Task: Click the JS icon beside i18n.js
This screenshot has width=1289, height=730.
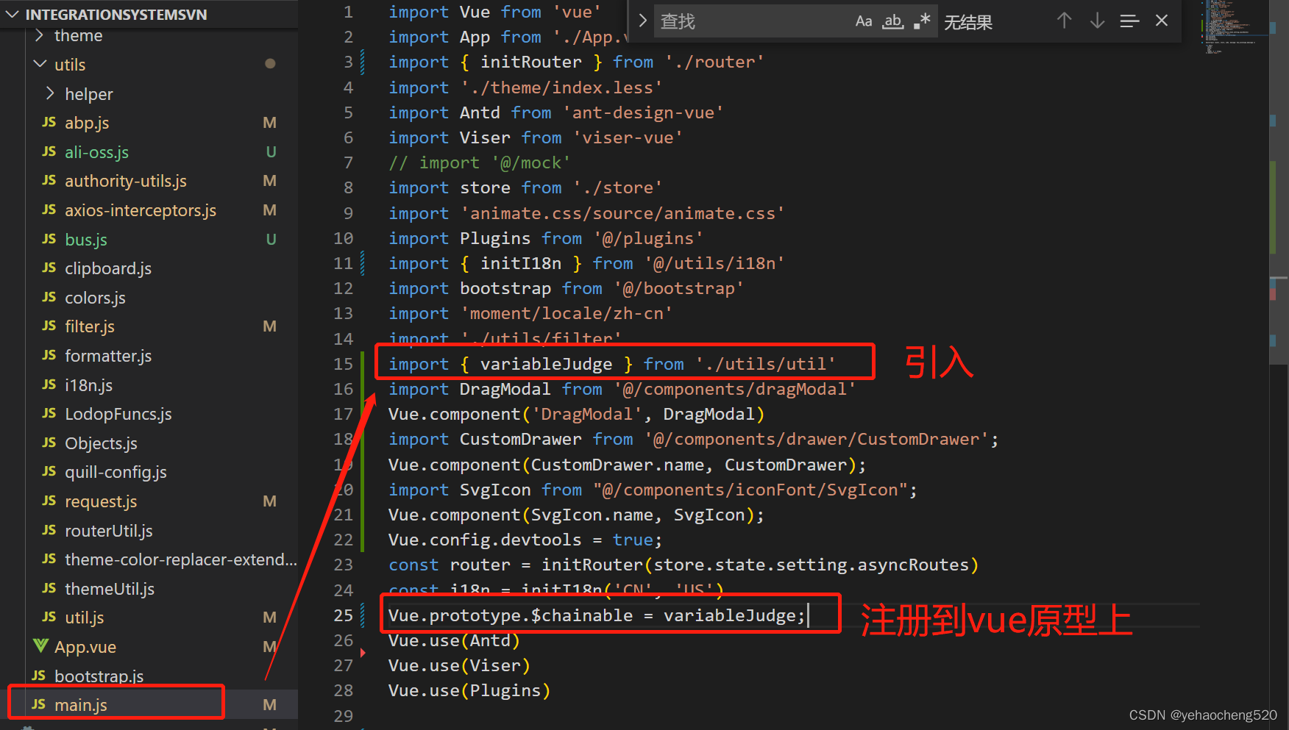Action: pyautogui.click(x=49, y=384)
